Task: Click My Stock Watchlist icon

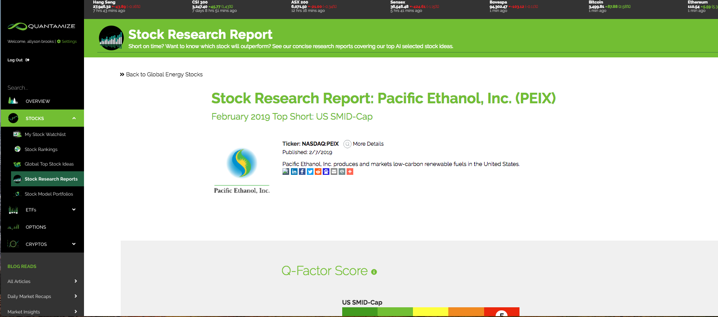Action: [17, 134]
